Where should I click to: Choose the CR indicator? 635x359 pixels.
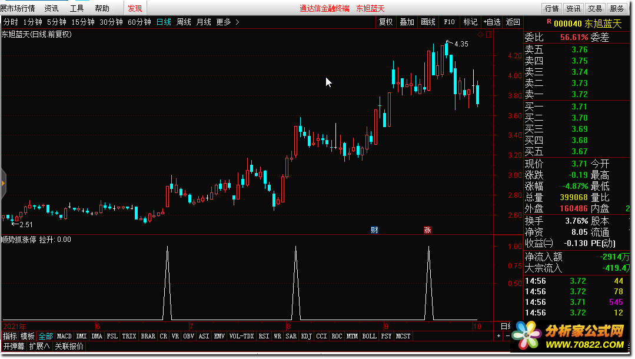click(x=163, y=336)
